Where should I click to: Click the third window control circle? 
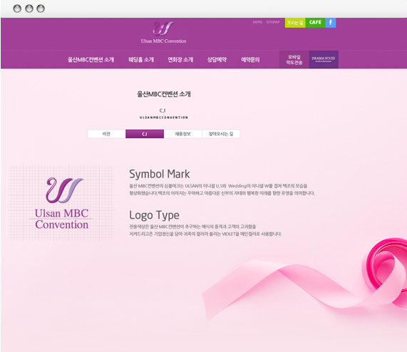(41, 9)
